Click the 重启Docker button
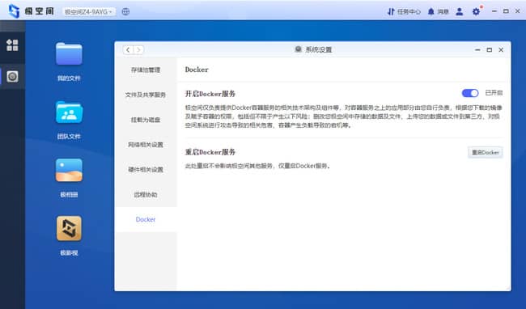This screenshot has height=309, width=526. 485,153
